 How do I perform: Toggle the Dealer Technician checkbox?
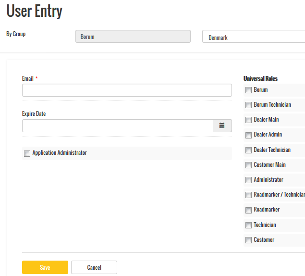[248, 151]
